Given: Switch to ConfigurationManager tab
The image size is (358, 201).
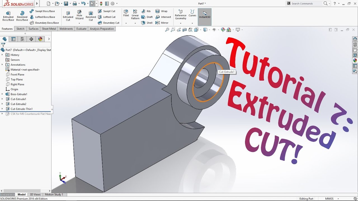Looking at the screenshot, I should (x=22, y=39).
